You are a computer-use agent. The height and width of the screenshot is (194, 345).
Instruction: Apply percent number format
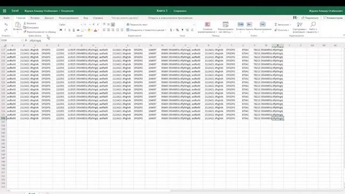(x=177, y=30)
